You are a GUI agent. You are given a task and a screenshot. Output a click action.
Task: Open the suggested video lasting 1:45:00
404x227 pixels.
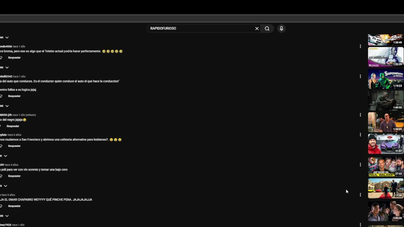pyautogui.click(x=386, y=211)
